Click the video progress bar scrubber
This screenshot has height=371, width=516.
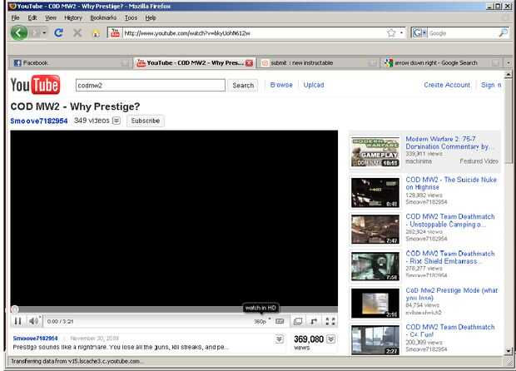pyautogui.click(x=14, y=309)
